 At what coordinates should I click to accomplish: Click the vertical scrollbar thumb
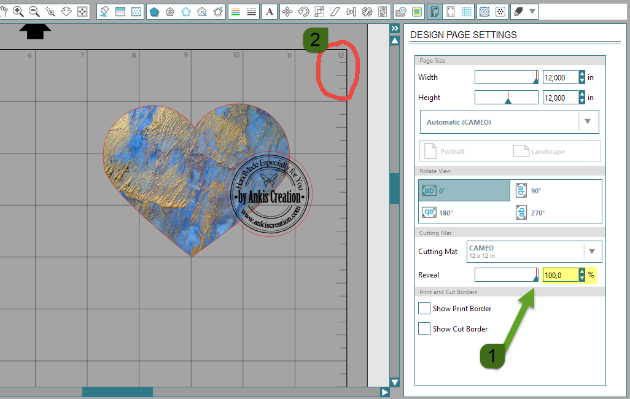tap(395, 188)
